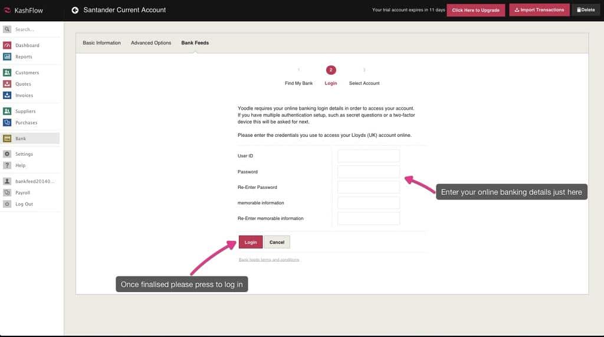Viewport: 604px width, 337px height.
Task: Focus the Password input field
Action: pyautogui.click(x=369, y=172)
